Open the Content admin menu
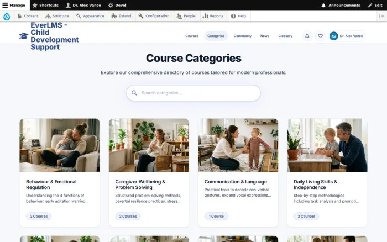The image size is (387, 242). (x=28, y=16)
